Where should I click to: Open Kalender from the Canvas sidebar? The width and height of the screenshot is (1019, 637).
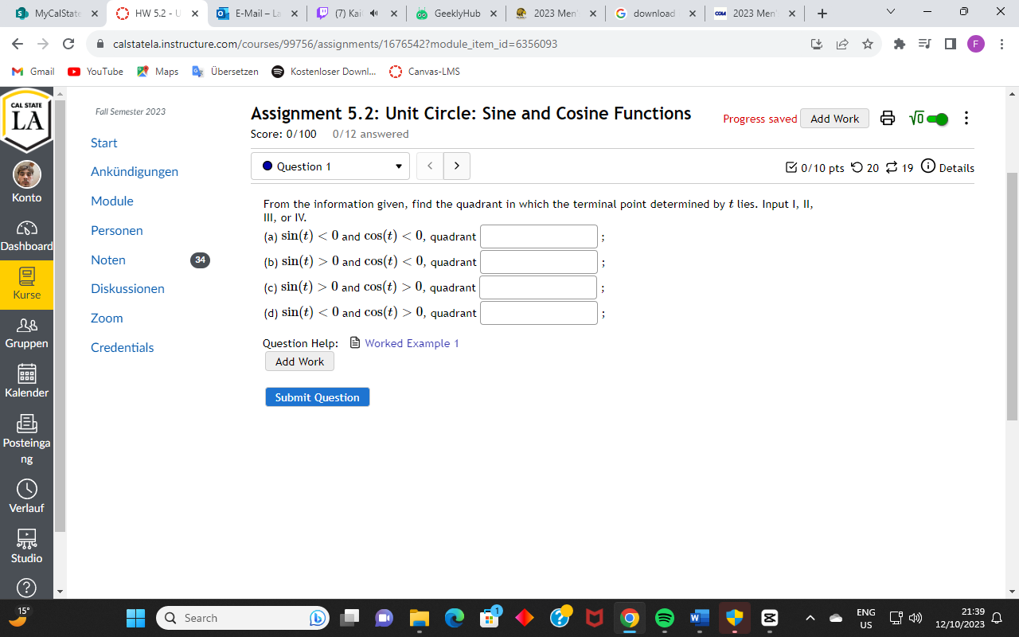tap(26, 381)
